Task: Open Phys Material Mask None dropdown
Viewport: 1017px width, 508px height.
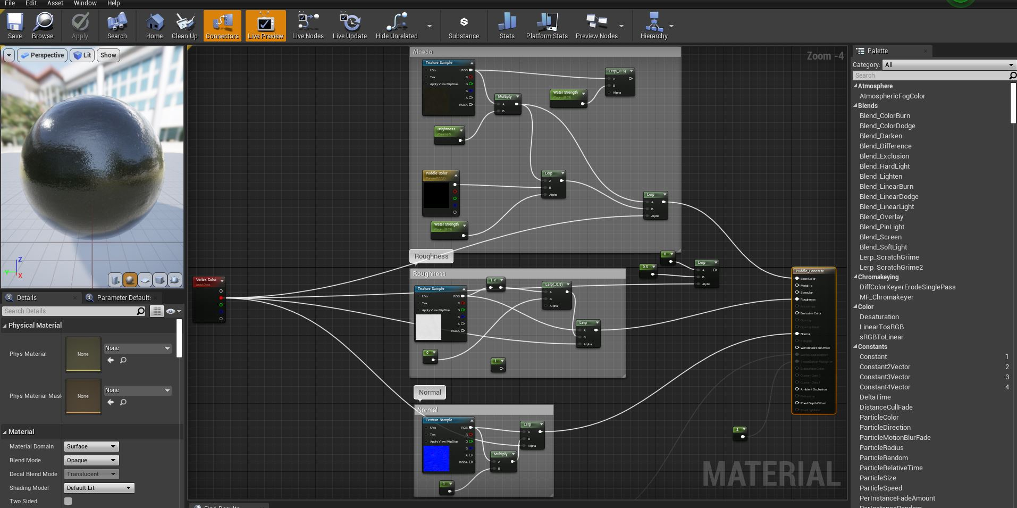Action: coord(138,390)
